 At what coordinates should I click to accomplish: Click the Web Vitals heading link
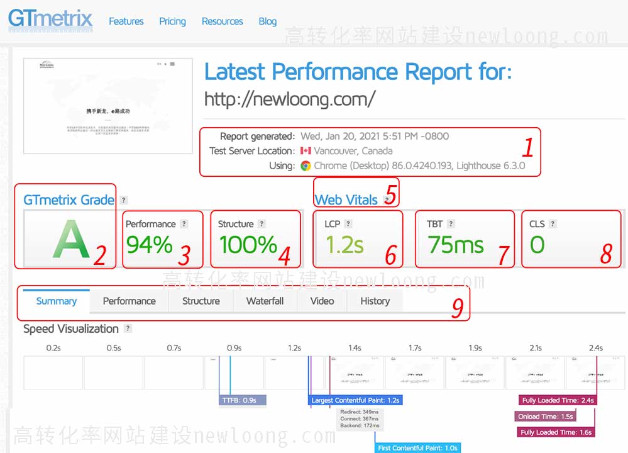(346, 200)
